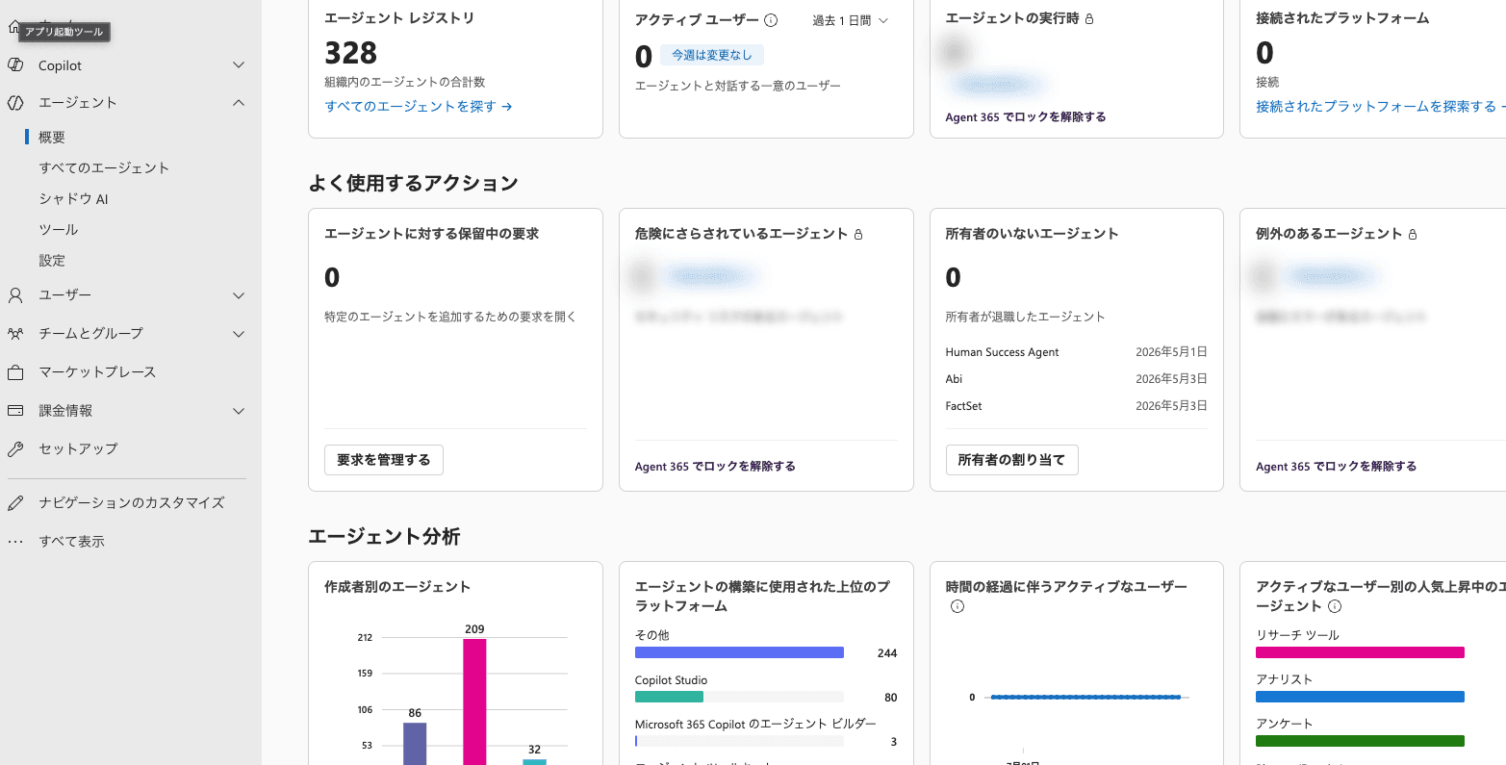Screen dimensions: 1506x765
Task: Click the lock icon beside 危険にさらされているエージェント
Action: click(x=858, y=234)
